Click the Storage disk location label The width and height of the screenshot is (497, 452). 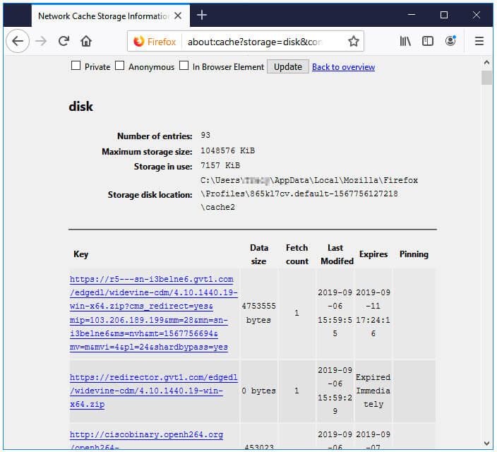click(150, 195)
